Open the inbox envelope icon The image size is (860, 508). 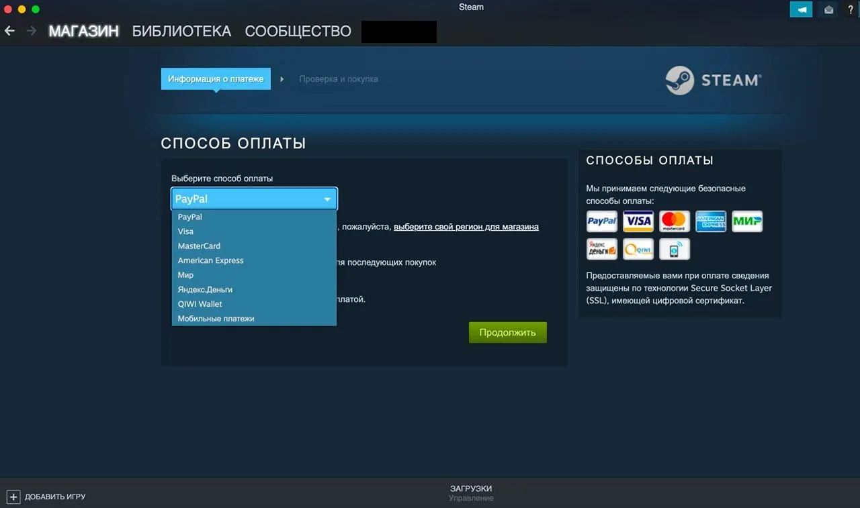828,9
